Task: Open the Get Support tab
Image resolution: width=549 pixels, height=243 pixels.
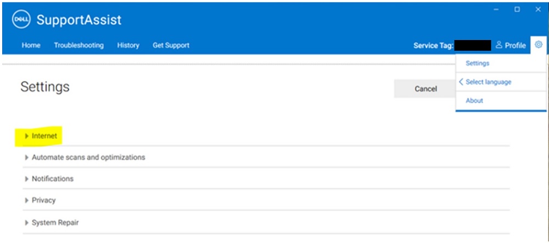Action: tap(171, 45)
